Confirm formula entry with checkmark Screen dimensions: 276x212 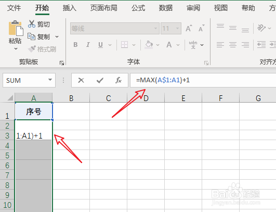click(100, 80)
